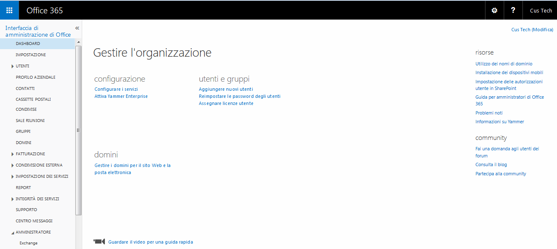Open Configurare i servizi link

point(116,89)
